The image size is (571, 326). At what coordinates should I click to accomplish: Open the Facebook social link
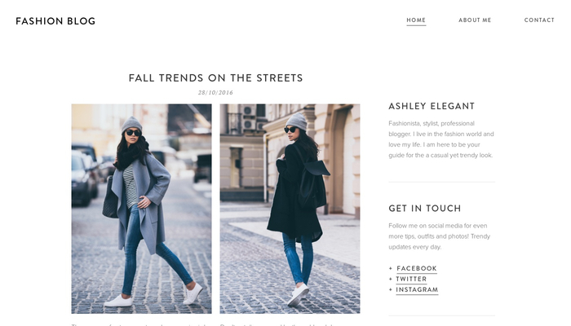(x=417, y=268)
